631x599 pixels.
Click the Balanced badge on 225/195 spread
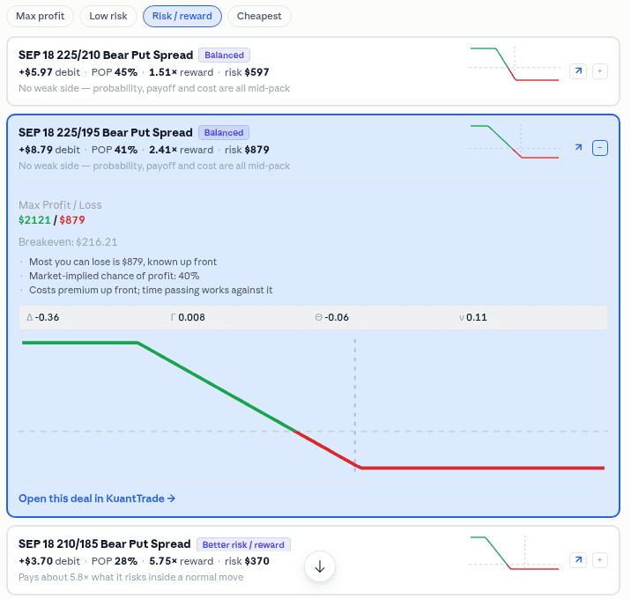click(x=224, y=133)
